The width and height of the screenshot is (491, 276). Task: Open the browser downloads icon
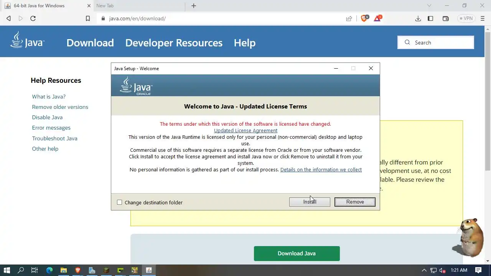[418, 18]
